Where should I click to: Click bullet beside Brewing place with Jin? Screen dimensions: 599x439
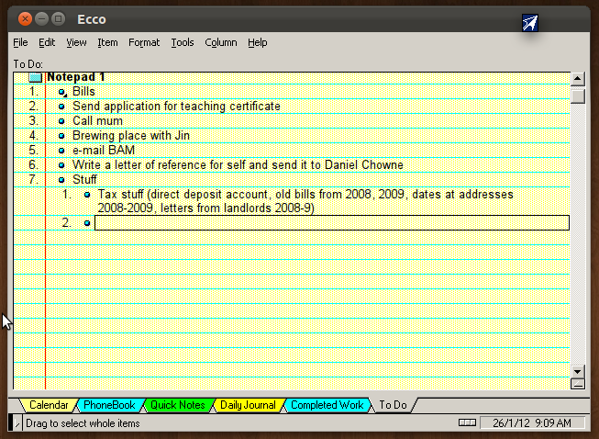(x=61, y=136)
